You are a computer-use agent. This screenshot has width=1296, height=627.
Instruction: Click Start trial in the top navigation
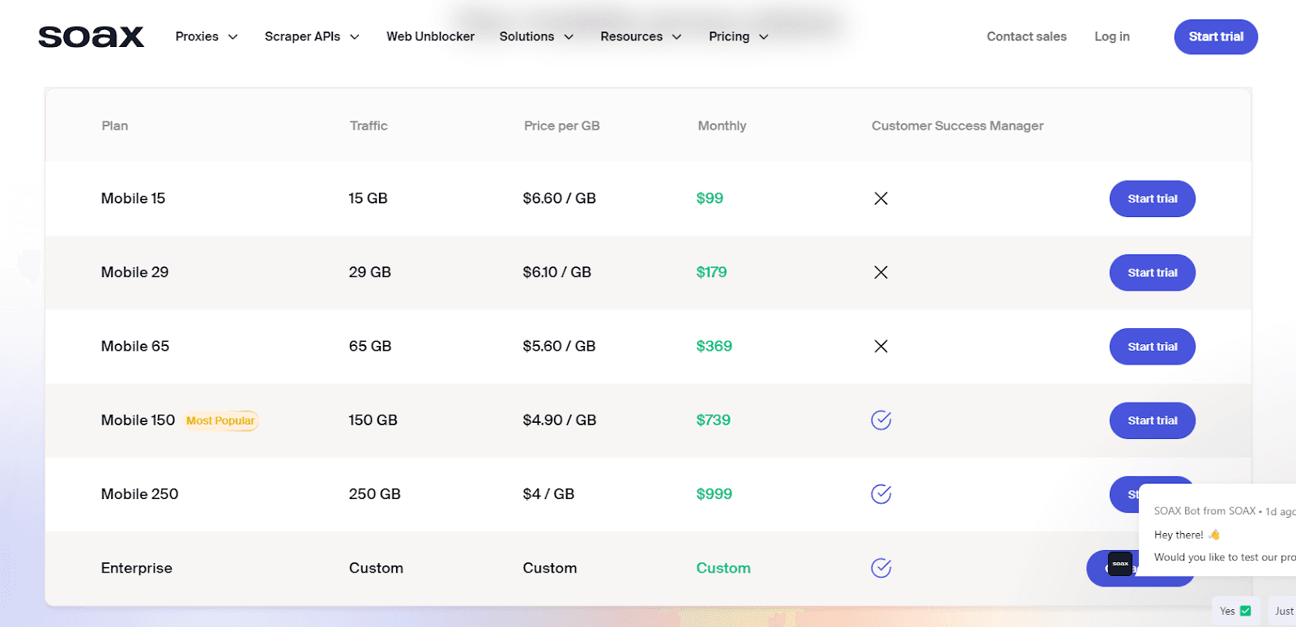[x=1216, y=36]
